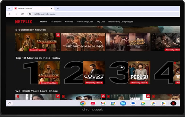Open Guntur Kaaram Hindi thumbnail
Viewport: 185px width, 117px height.
point(128,42)
